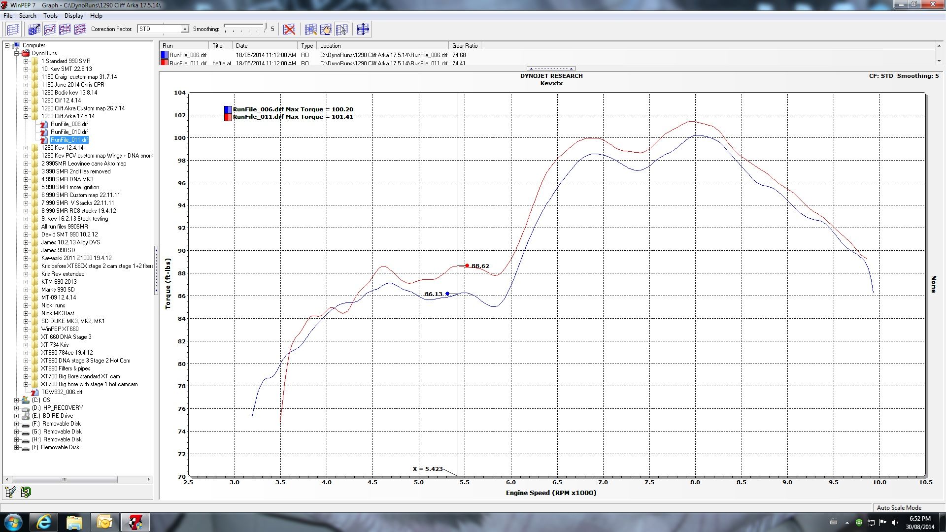Click the 3D graph export toolbar icon
The image size is (946, 532).
tap(34, 30)
